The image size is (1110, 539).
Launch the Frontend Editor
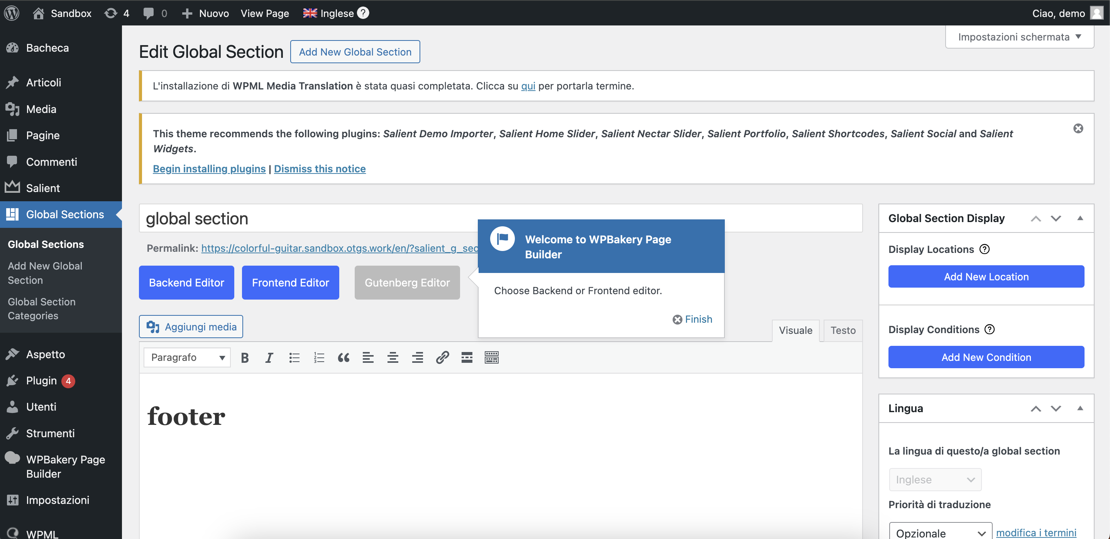(x=290, y=282)
